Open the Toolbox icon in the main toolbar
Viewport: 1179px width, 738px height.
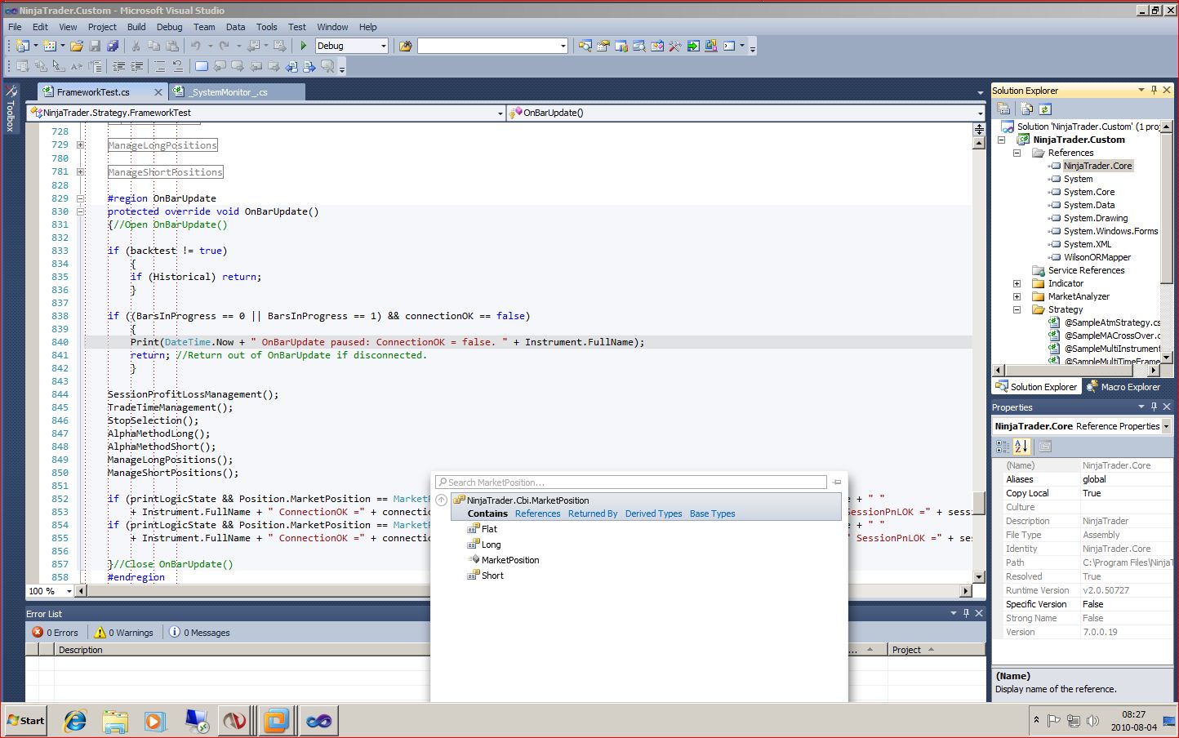(x=675, y=46)
